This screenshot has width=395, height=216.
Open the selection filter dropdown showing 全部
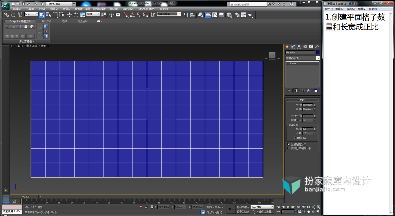(x=31, y=14)
